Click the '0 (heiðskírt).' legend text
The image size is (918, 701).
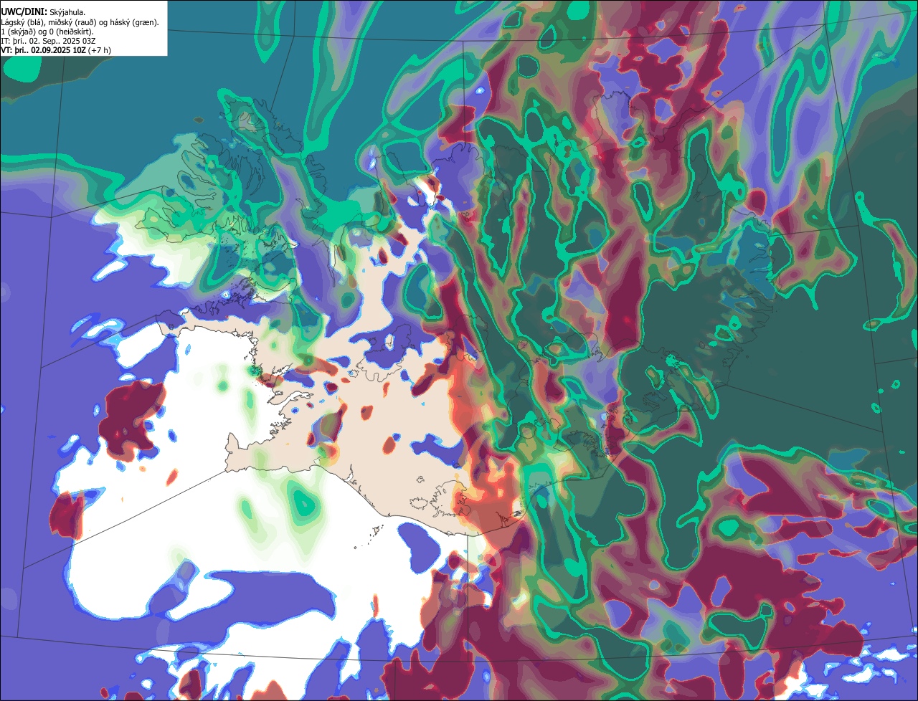[x=71, y=32]
